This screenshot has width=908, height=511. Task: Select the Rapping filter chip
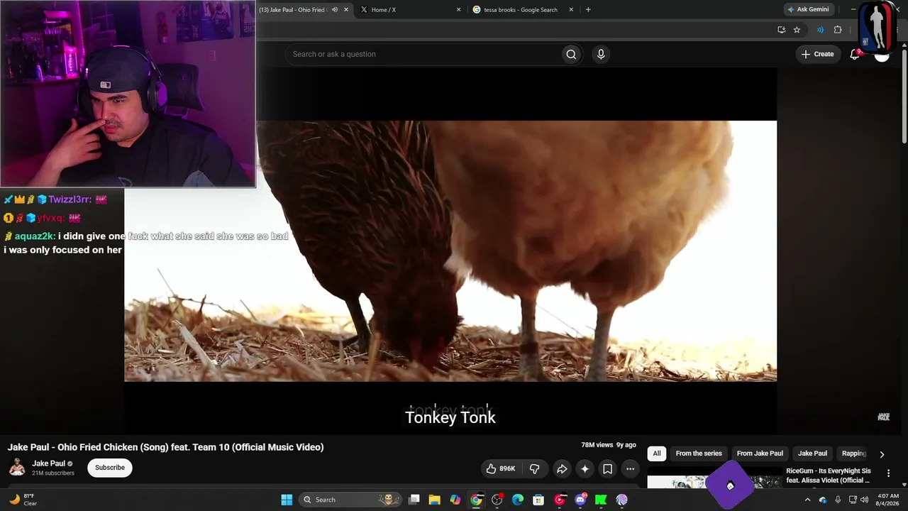click(x=853, y=454)
